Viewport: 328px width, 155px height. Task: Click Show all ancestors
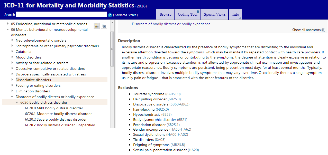306,30
